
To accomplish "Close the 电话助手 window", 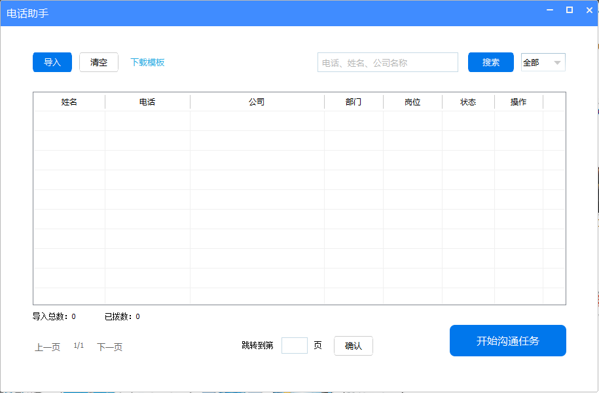I will click(x=589, y=10).
